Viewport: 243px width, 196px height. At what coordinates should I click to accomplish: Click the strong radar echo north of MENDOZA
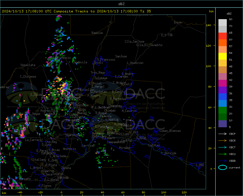click(64, 88)
